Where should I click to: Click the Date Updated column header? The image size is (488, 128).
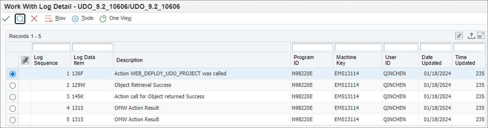click(x=432, y=60)
